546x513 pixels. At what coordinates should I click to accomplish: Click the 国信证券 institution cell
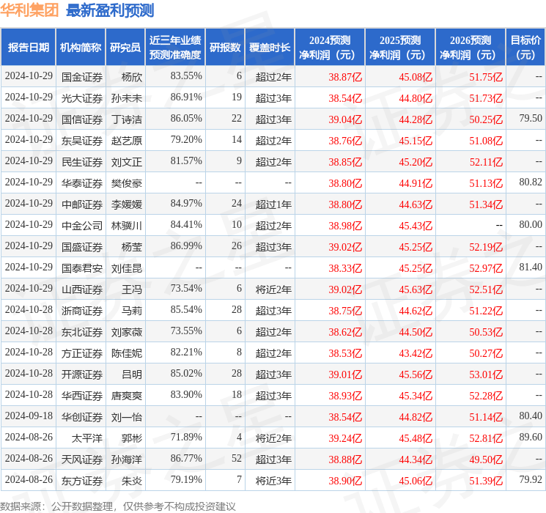[x=82, y=119]
